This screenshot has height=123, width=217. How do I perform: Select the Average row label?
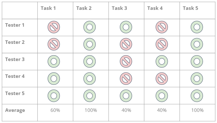click(15, 110)
